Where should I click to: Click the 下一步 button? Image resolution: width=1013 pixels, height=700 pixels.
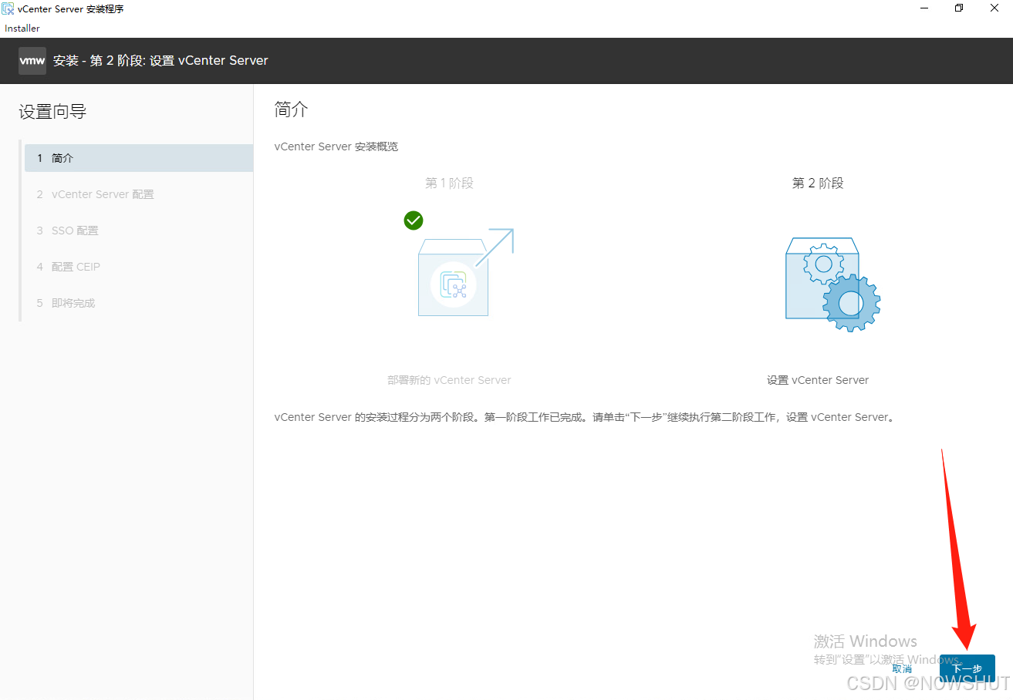(x=967, y=668)
